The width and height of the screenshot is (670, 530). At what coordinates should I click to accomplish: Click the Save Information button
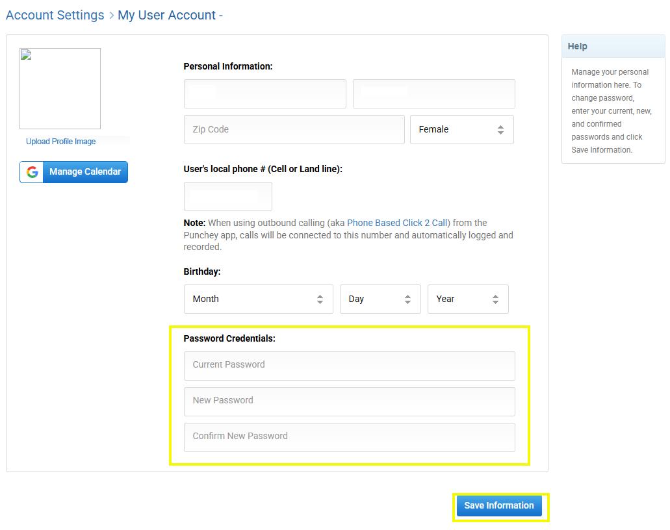tap(499, 506)
